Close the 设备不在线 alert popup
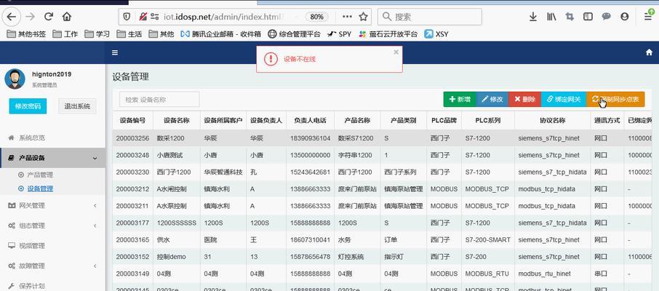 [x=396, y=52]
